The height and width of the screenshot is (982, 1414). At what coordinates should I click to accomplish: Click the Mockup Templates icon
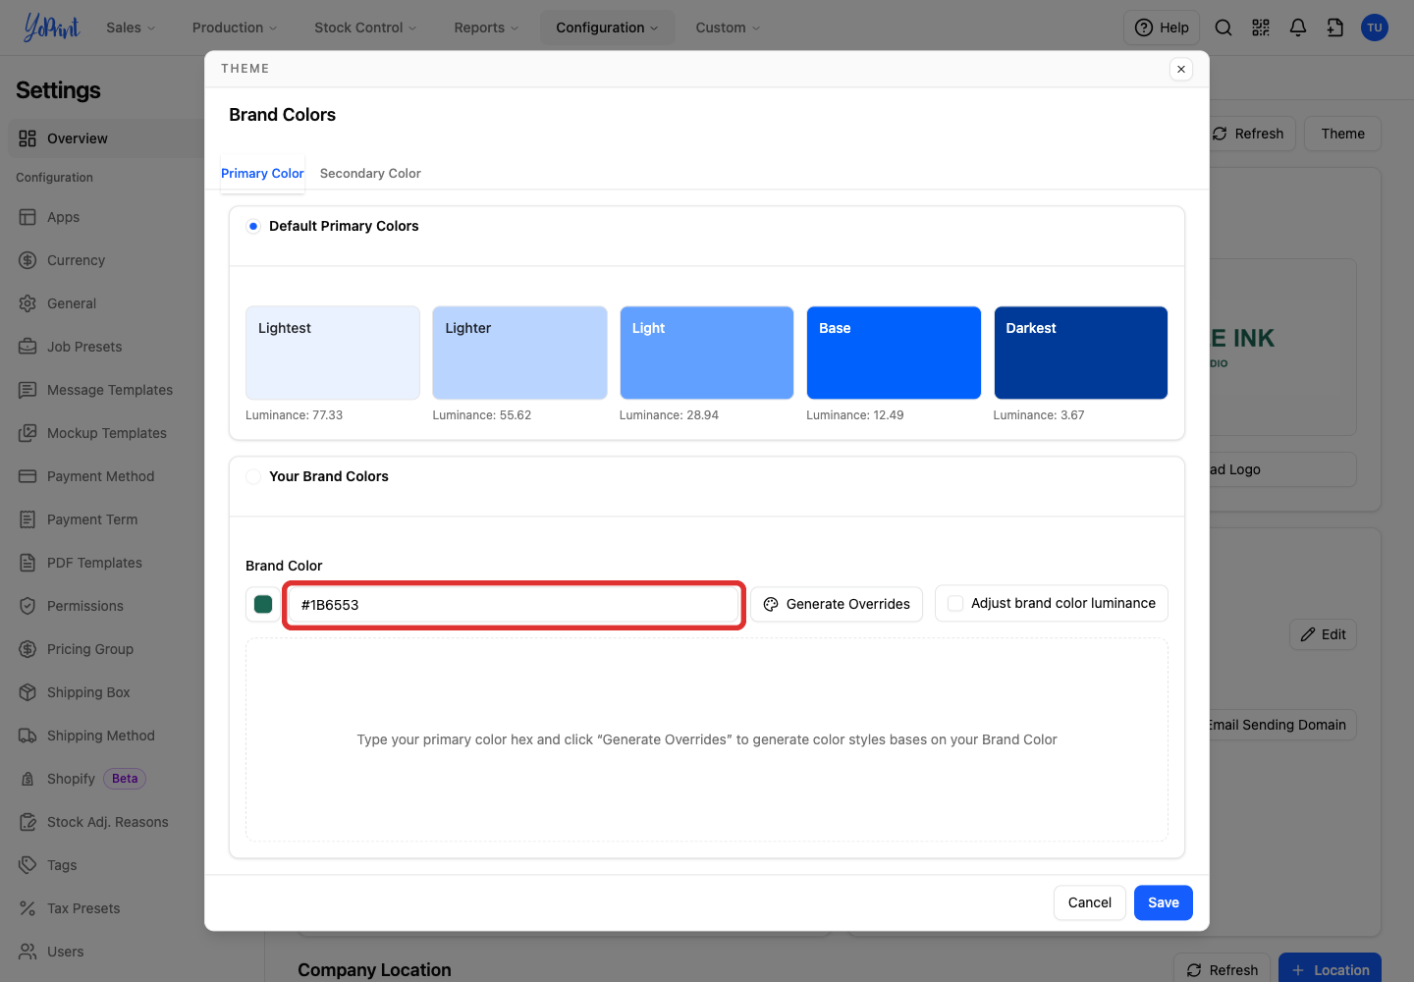(27, 433)
